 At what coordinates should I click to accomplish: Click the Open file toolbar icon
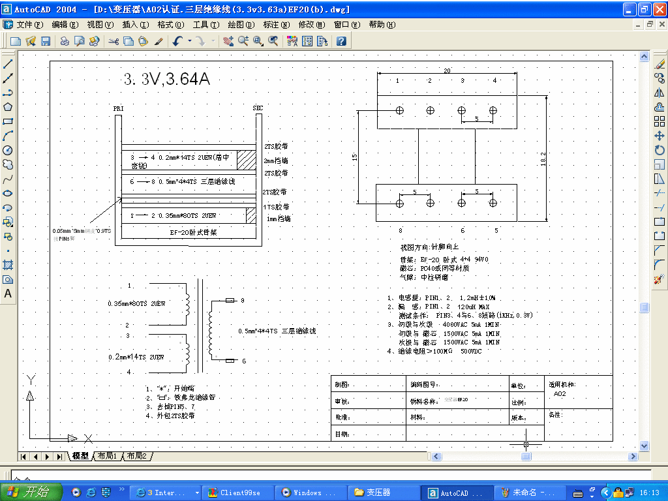point(31,41)
